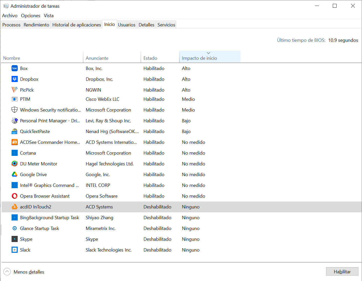Switch to the Usuarios tab

coord(127,25)
